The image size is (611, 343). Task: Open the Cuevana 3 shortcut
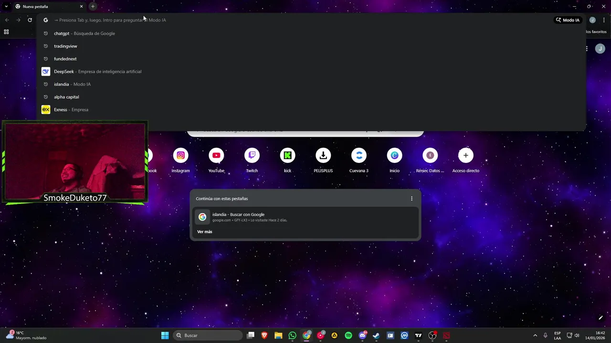(359, 160)
